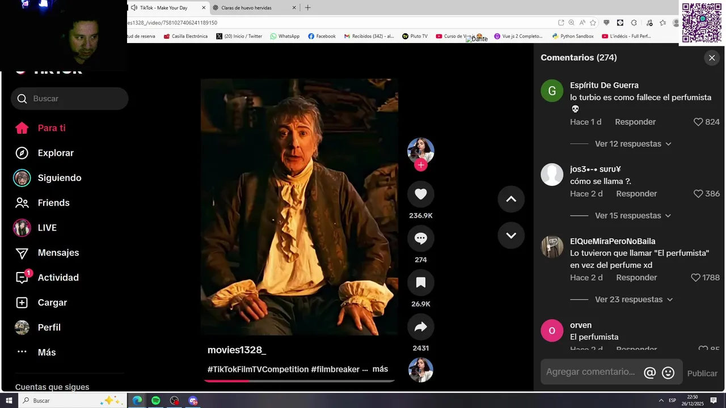Open orven's profile avatar
Screen dimensions: 726x408
[552, 330]
